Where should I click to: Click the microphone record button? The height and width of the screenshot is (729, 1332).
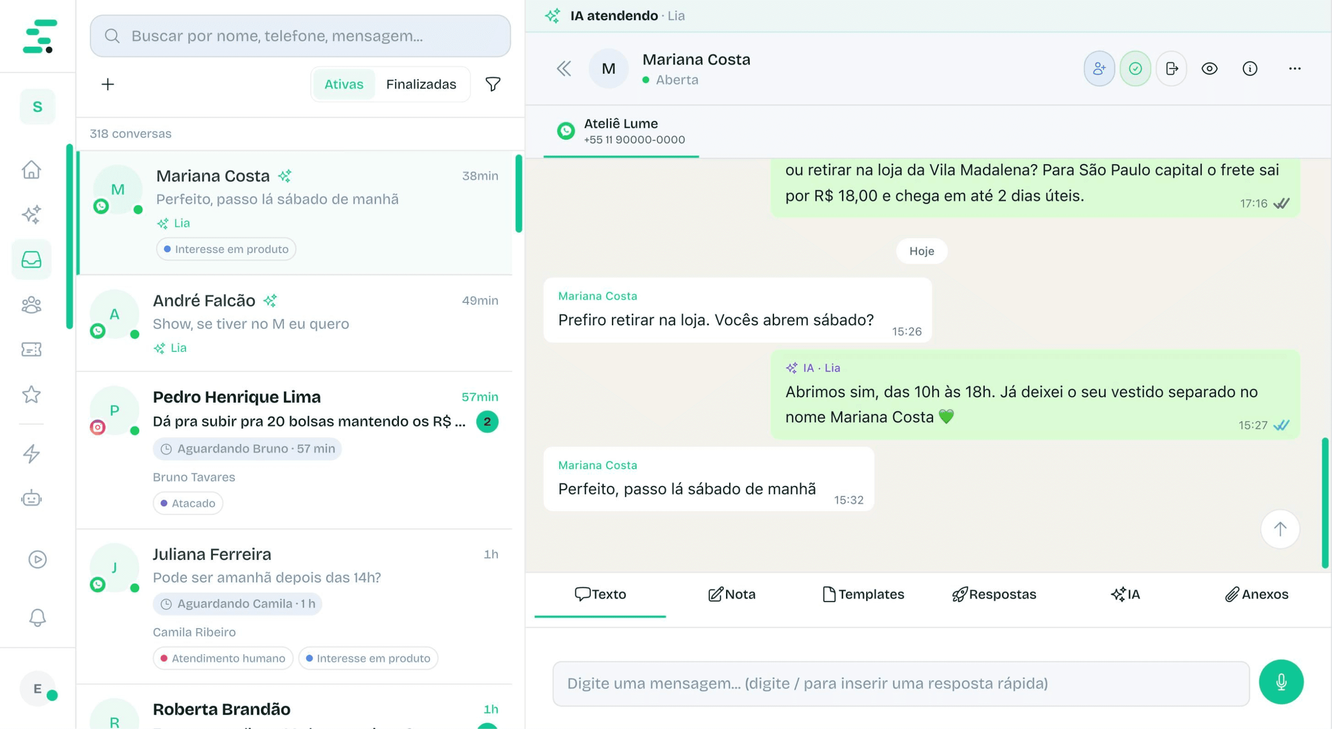[1281, 682]
